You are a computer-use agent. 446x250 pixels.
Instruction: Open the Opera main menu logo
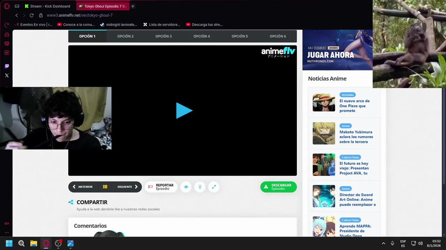pos(7,6)
